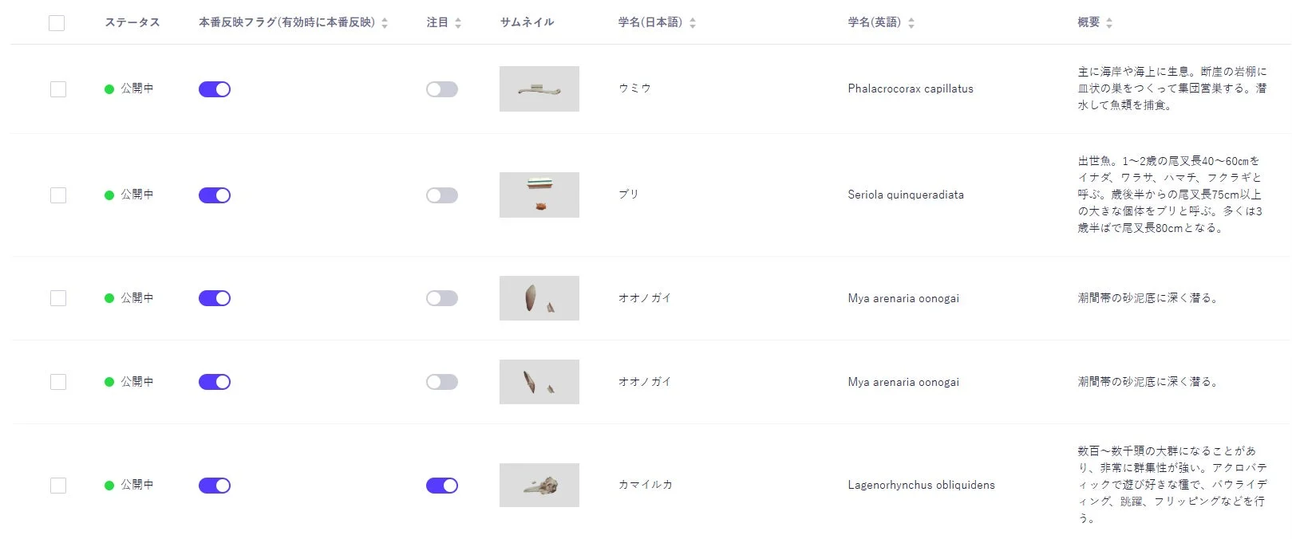The image size is (1292, 539).
Task: Click the Seriola quinqueradiata name text
Action: coord(906,194)
